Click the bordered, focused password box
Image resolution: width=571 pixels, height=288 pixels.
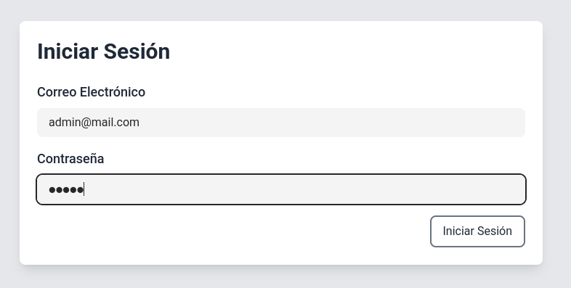coord(281,189)
